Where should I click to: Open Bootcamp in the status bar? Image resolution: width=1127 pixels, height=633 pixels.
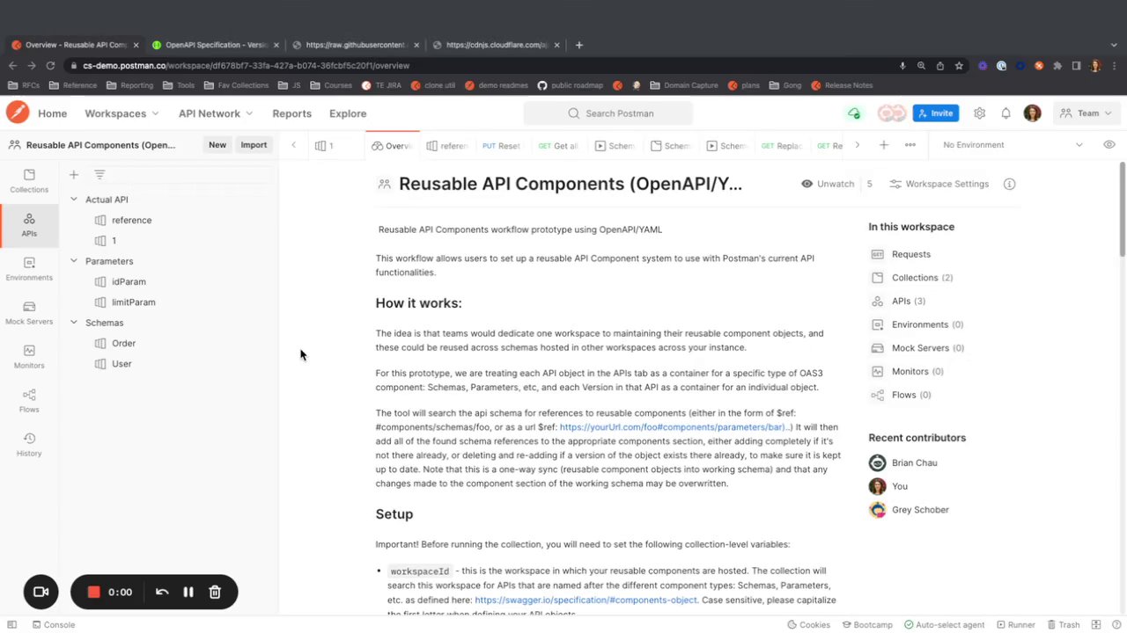[x=867, y=625]
